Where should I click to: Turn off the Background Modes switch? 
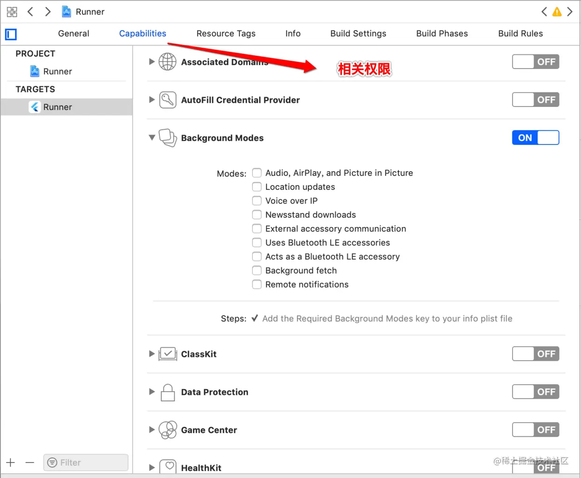pos(535,137)
